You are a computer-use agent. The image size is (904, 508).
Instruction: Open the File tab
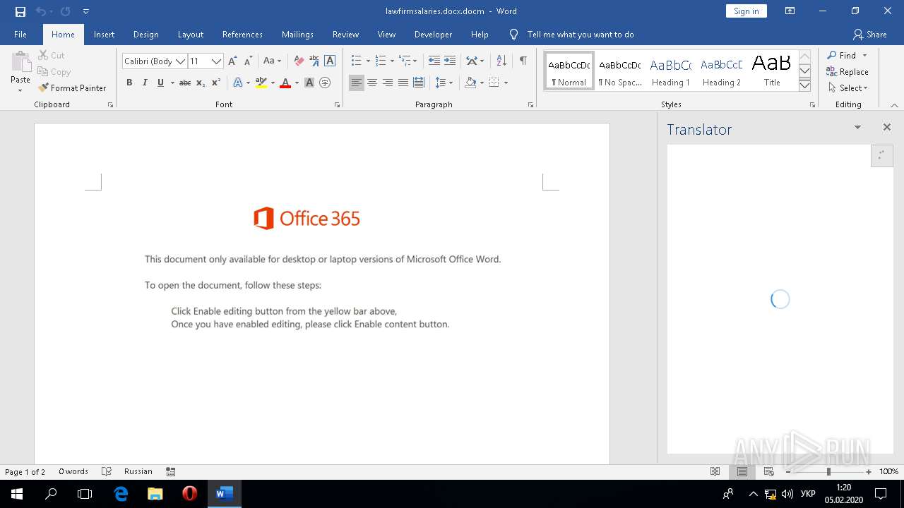pyautogui.click(x=20, y=35)
